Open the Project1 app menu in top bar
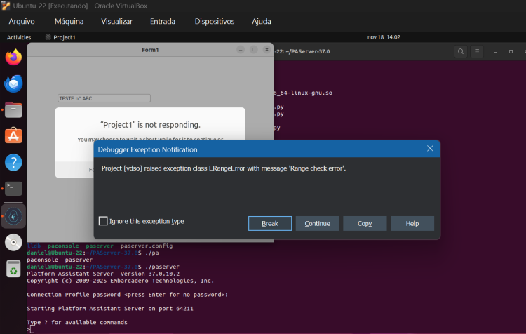The width and height of the screenshot is (526, 334). click(61, 37)
